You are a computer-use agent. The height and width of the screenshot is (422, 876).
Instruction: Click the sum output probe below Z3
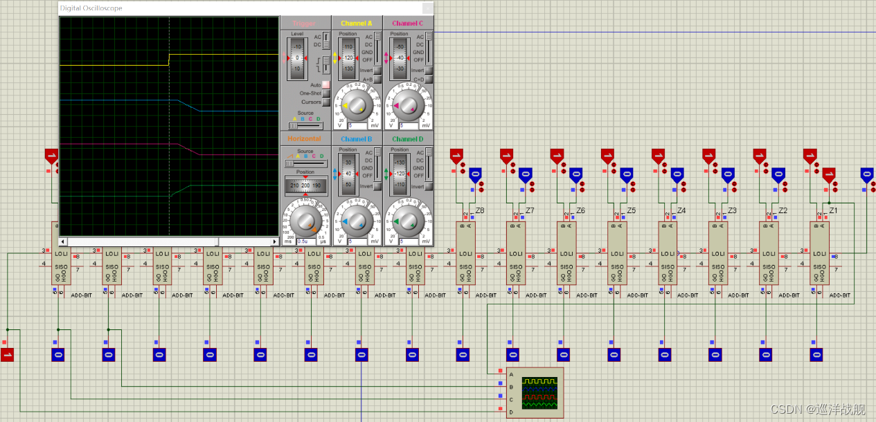coord(715,355)
